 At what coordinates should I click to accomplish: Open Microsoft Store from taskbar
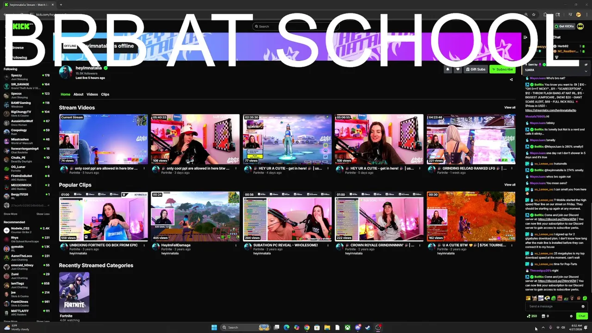click(x=317, y=327)
